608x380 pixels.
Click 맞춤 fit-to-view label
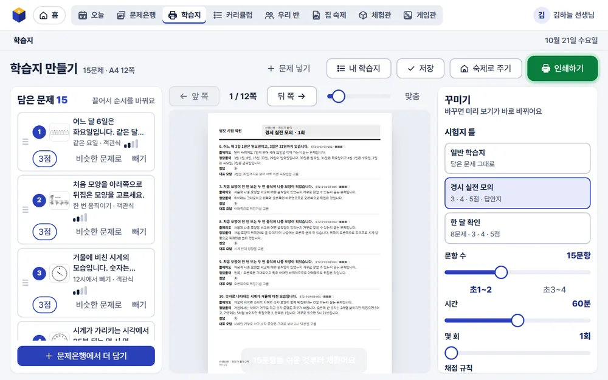tap(412, 96)
